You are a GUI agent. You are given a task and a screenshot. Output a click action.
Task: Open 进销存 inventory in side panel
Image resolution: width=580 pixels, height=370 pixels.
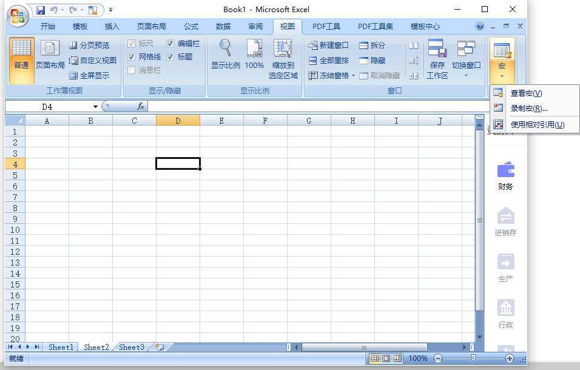(505, 222)
